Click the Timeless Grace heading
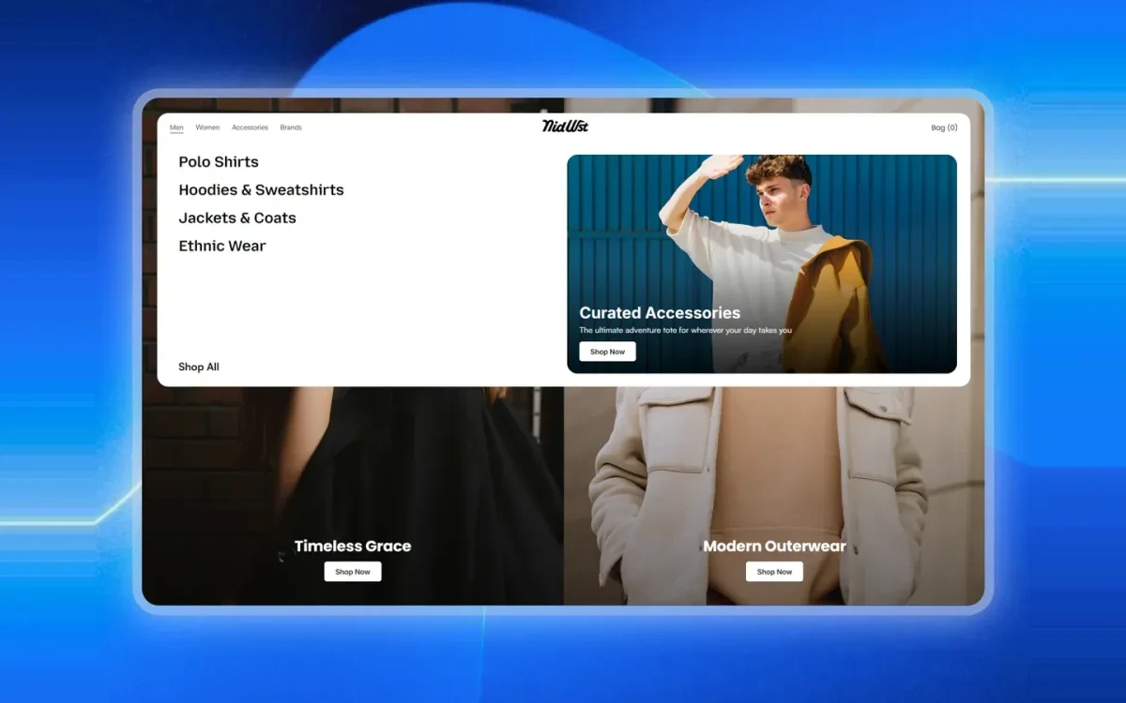Image resolution: width=1126 pixels, height=703 pixels. pos(353,546)
